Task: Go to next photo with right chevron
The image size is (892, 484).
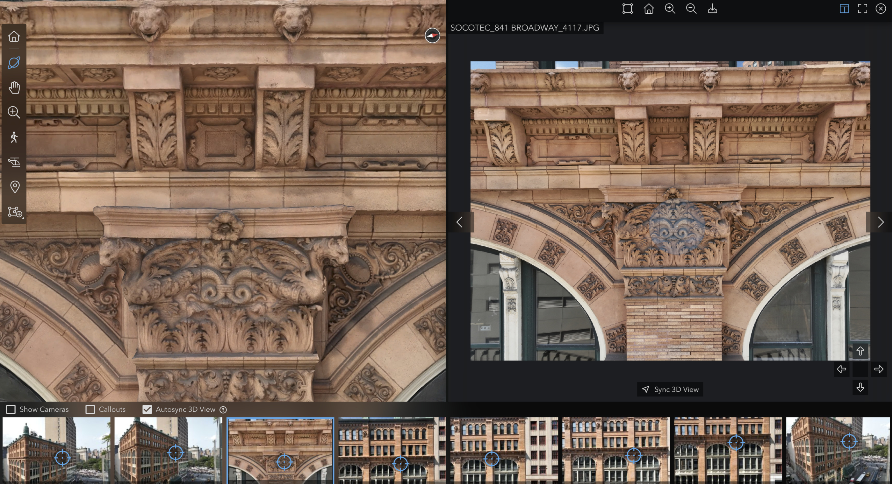Action: (880, 222)
